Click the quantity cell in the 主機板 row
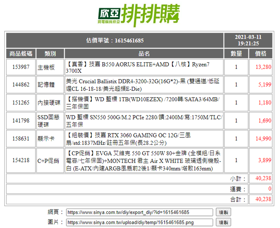 236,67
